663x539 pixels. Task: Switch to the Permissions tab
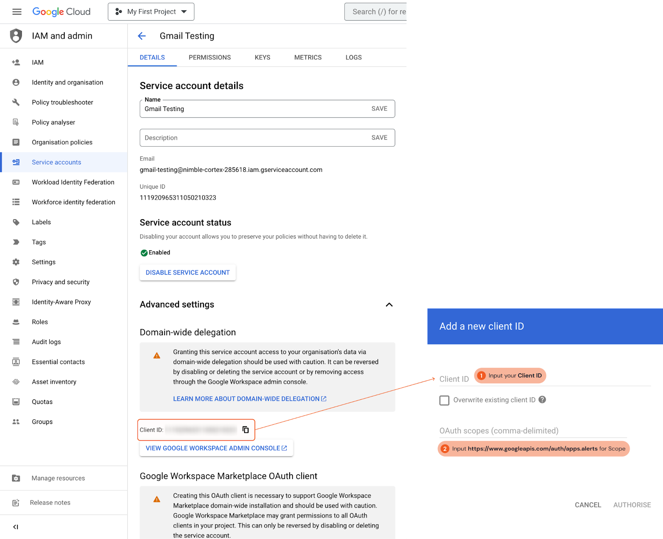210,58
